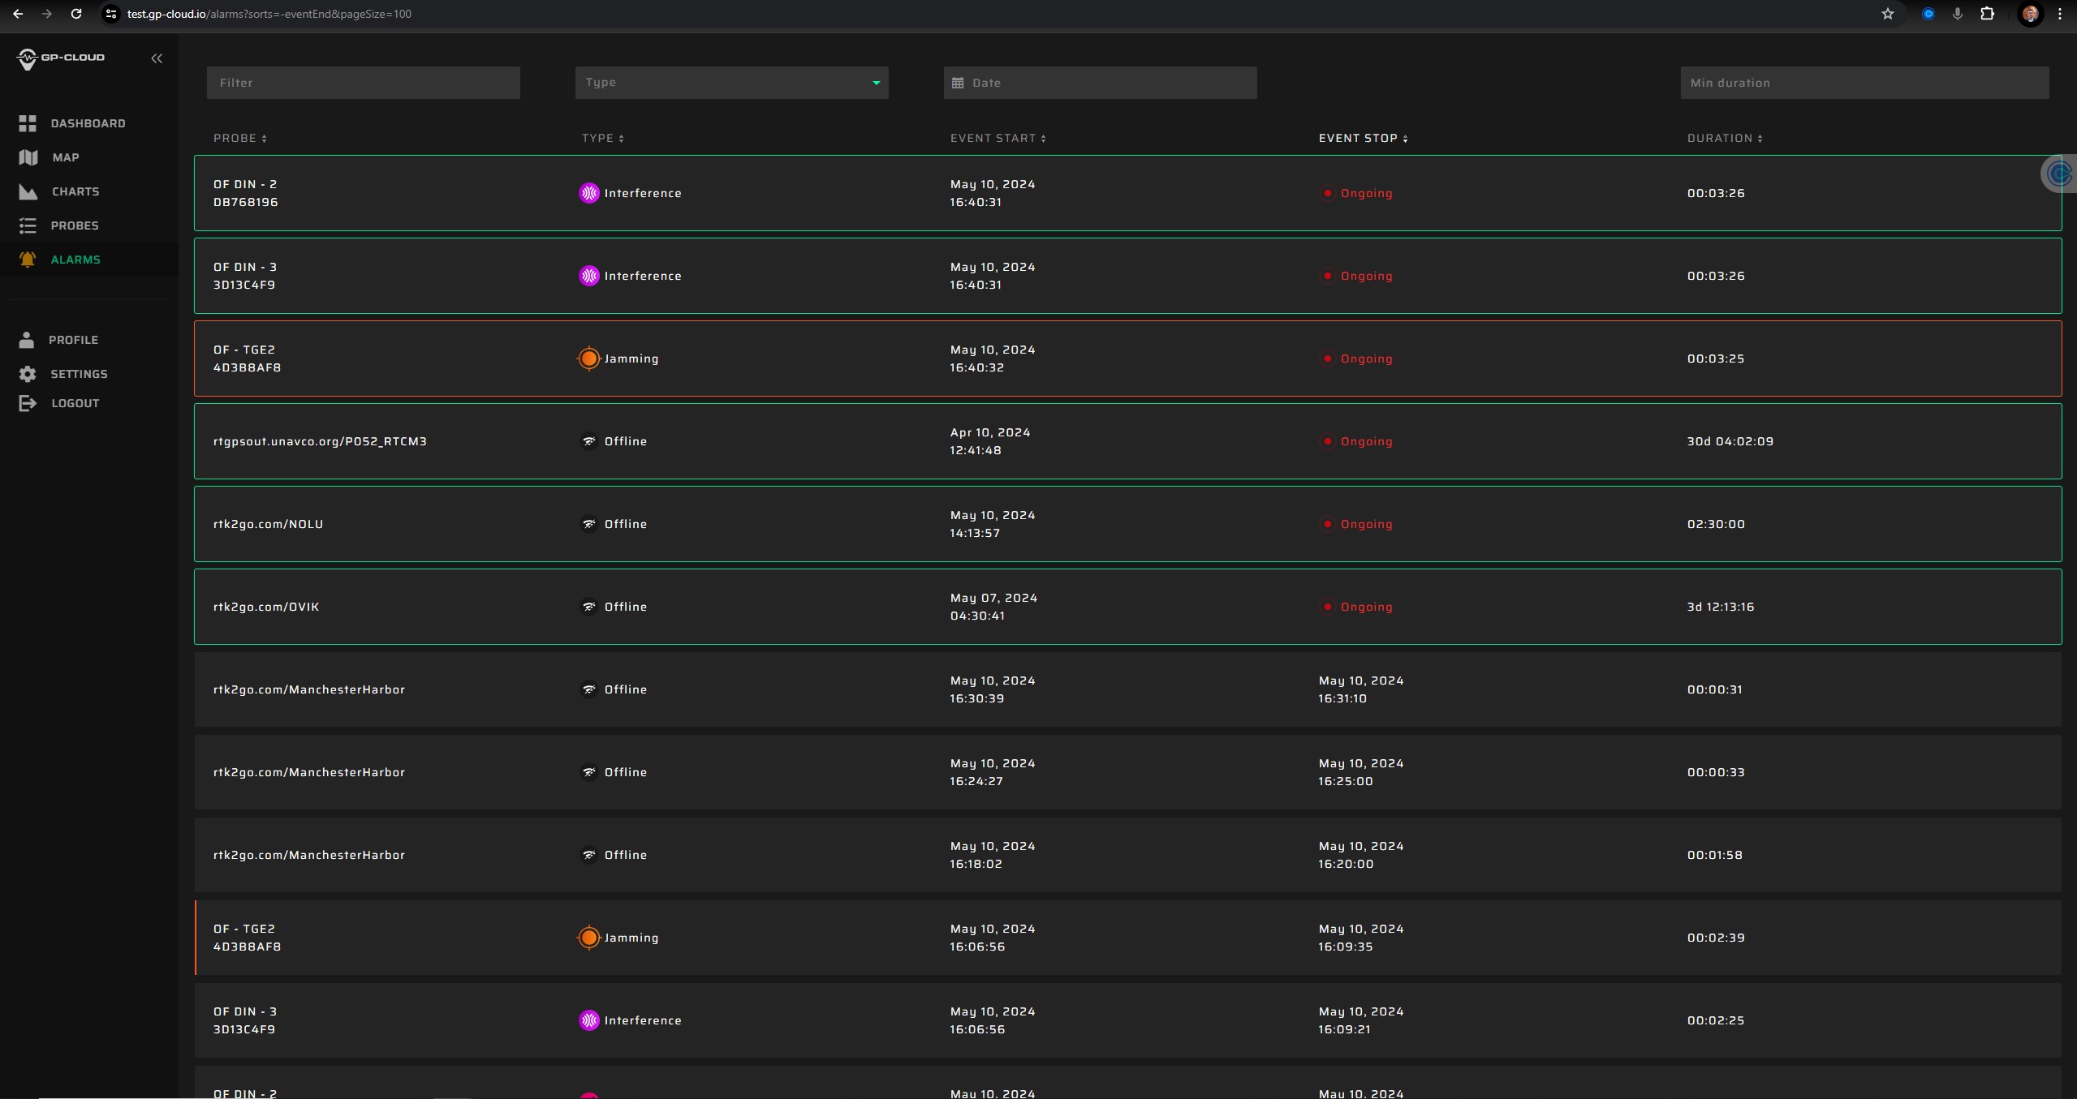Click the Logout exit icon

pos(28,403)
